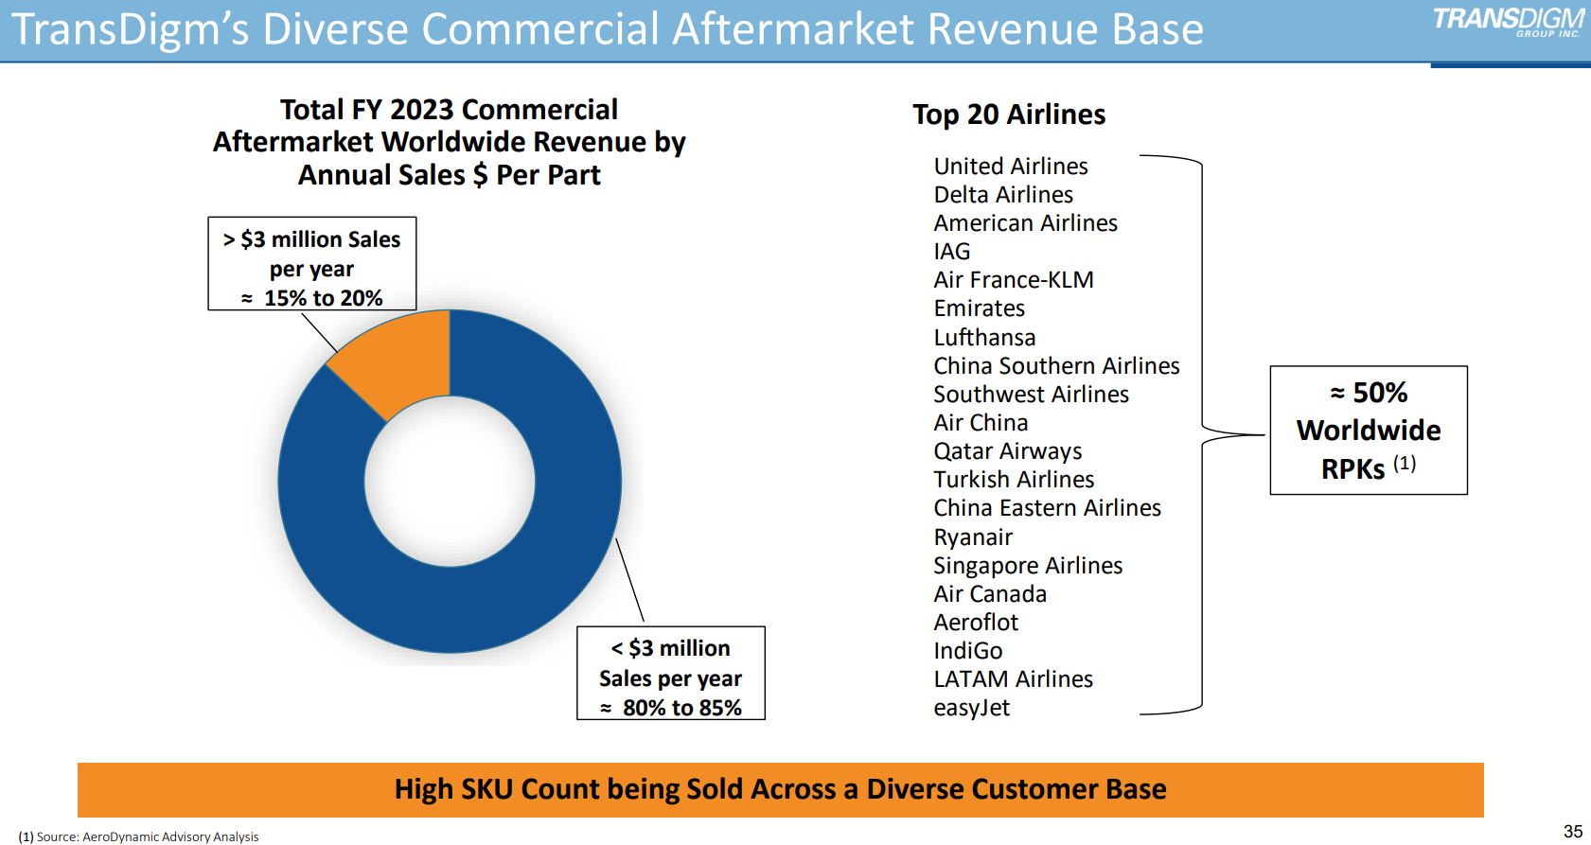Click the 'IAG' list entry
Viewport: 1591px width, 845px height.
coord(952,252)
